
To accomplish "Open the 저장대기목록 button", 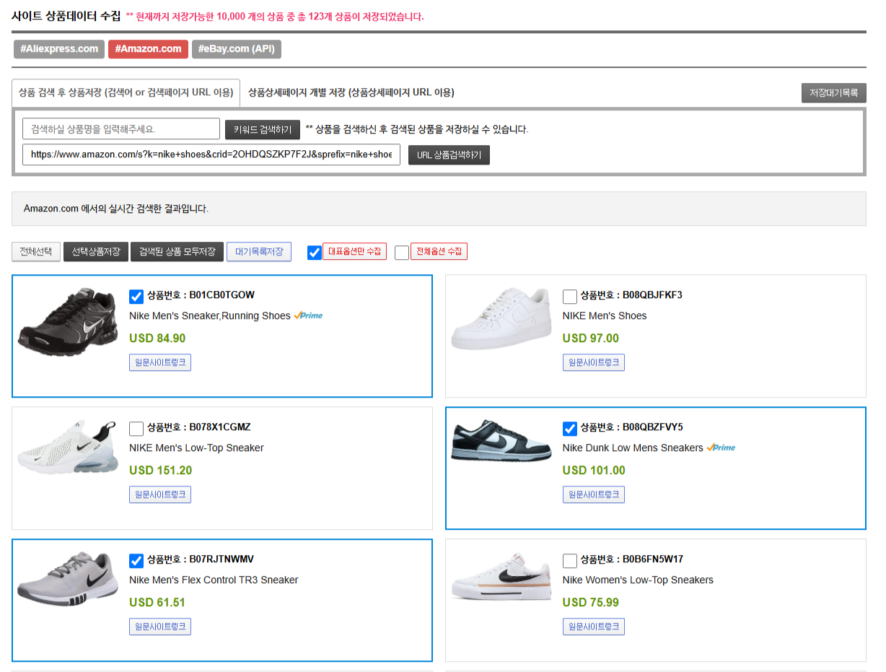I will (833, 92).
